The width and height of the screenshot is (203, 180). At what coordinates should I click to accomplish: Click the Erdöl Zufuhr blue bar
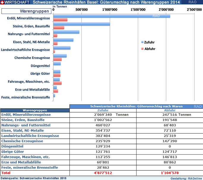point(112,16)
